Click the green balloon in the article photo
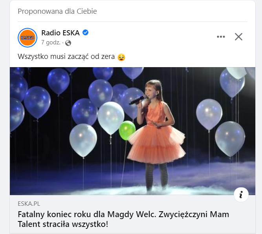This screenshot has width=262, height=234. [127, 130]
